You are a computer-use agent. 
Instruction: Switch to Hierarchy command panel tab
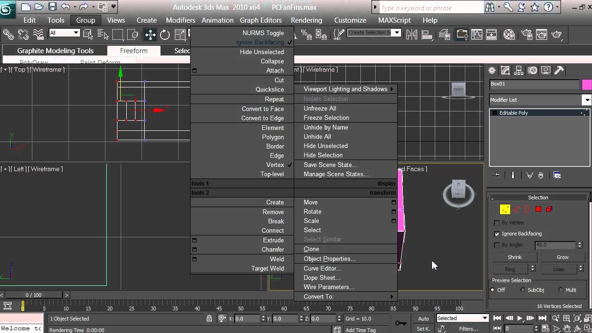pos(519,70)
